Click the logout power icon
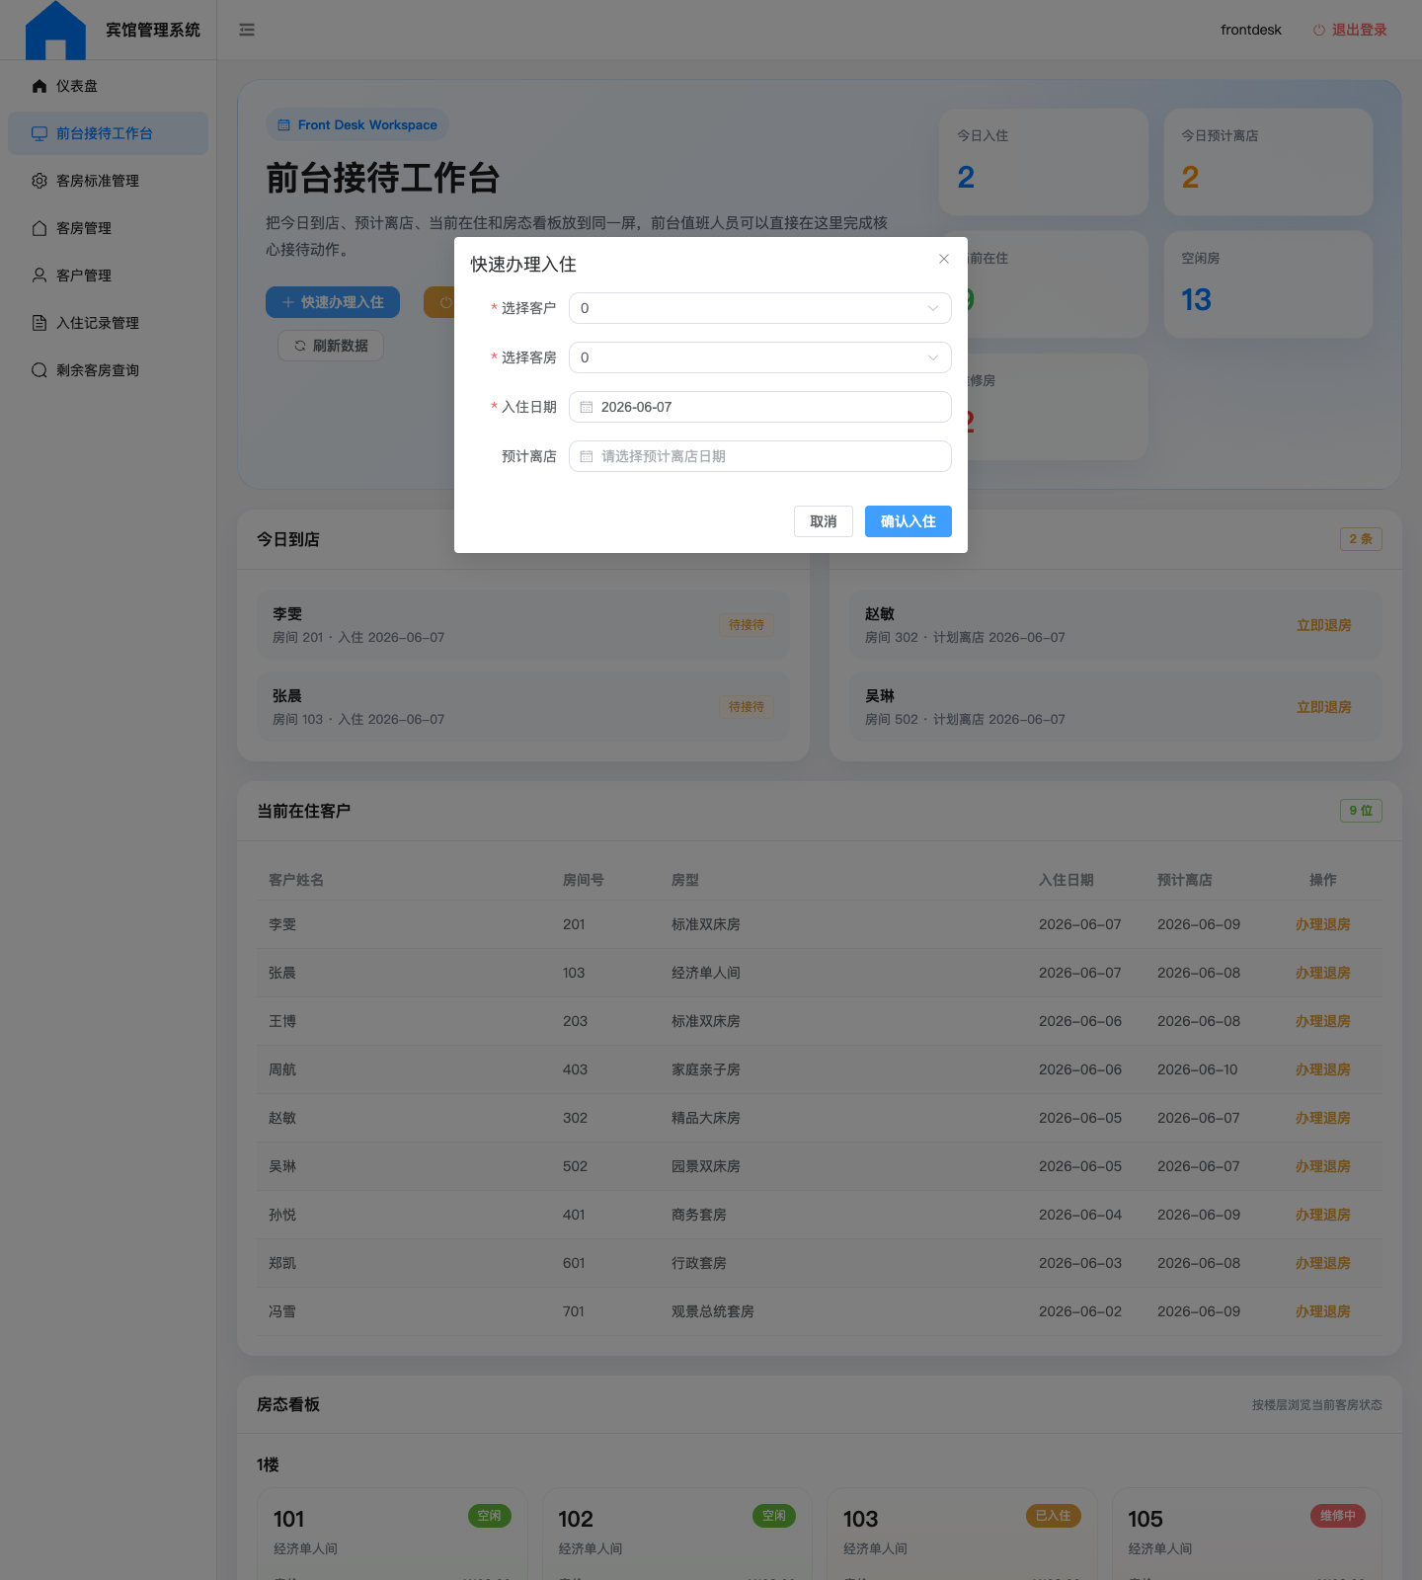 (x=1318, y=30)
